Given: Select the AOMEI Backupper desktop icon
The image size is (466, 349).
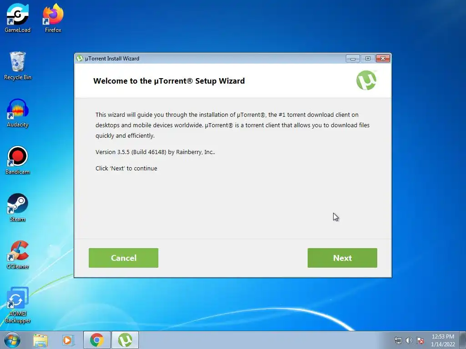Looking at the screenshot, I should pyautogui.click(x=18, y=305).
